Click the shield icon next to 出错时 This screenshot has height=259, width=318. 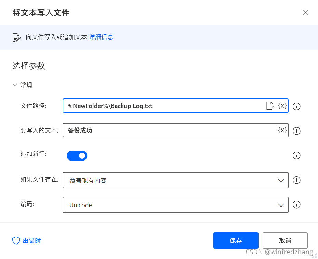16,241
